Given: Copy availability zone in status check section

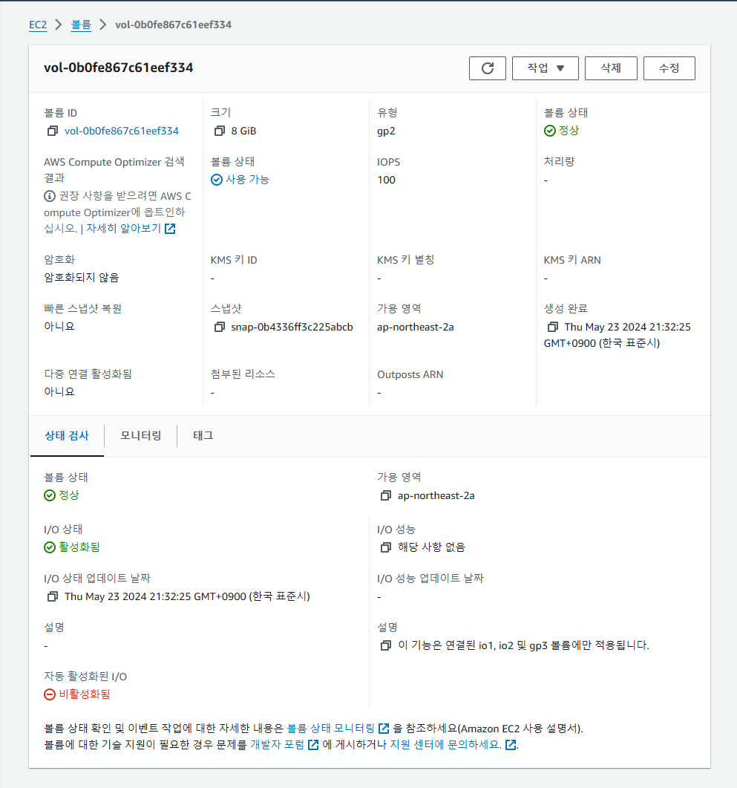Looking at the screenshot, I should click(385, 496).
